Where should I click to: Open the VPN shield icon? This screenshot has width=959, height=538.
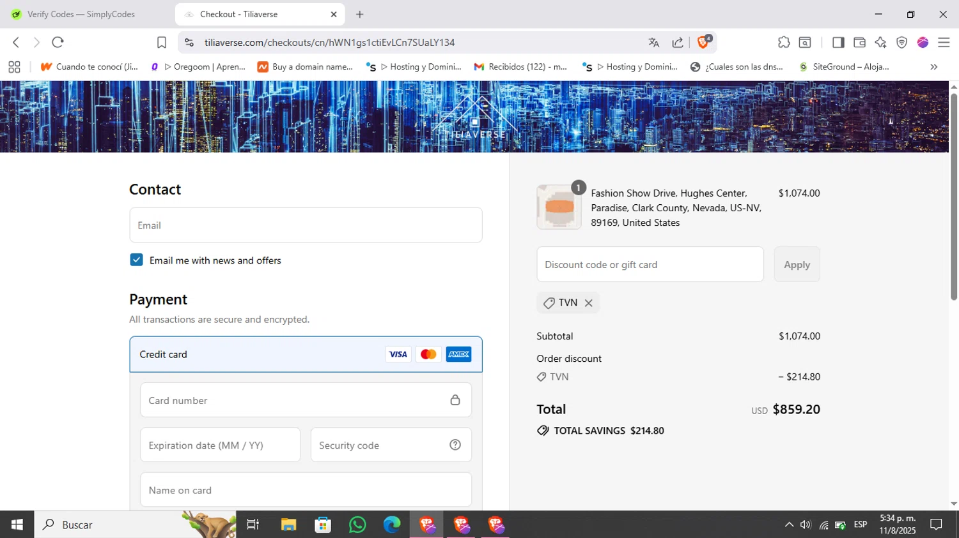(x=901, y=42)
